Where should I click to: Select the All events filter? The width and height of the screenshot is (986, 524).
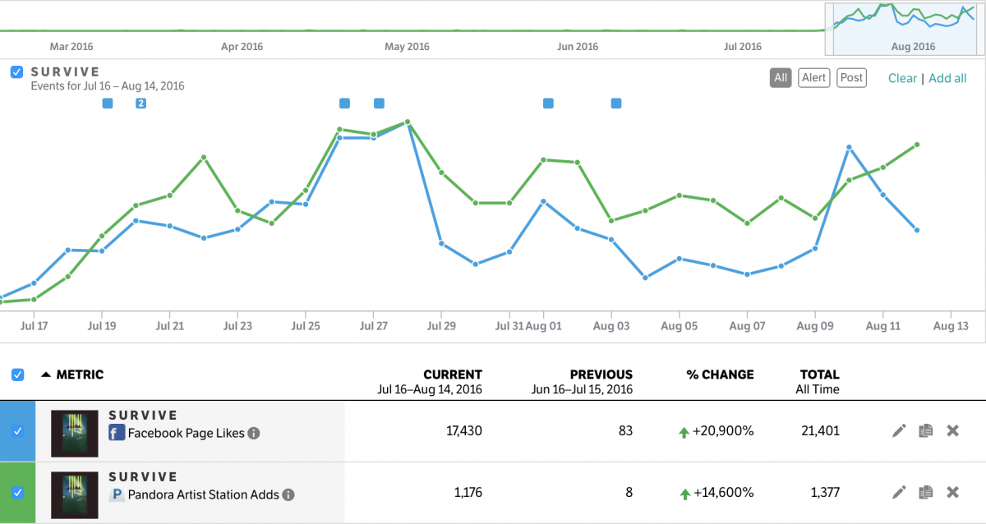pos(781,78)
